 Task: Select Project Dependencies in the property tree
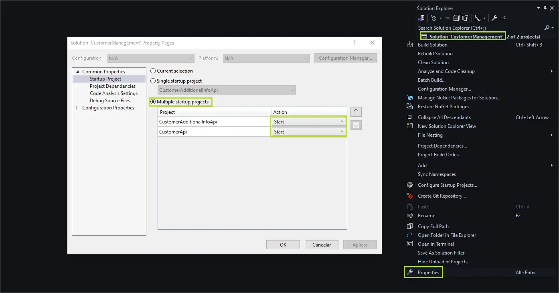[113, 86]
